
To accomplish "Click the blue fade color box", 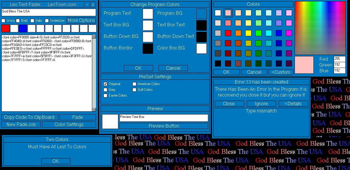I will click(23, 28).
